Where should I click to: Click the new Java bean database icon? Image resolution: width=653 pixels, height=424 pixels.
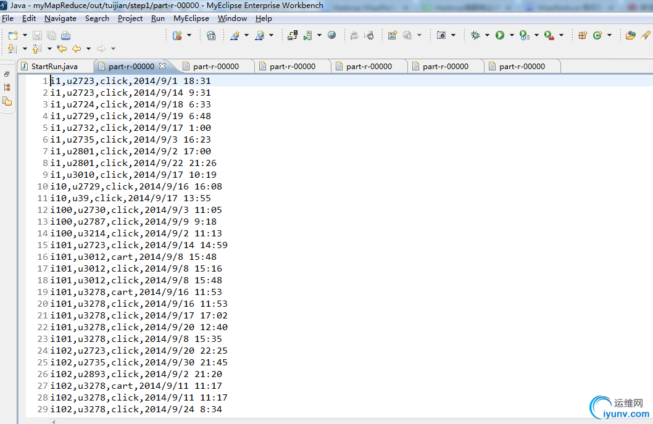177,35
